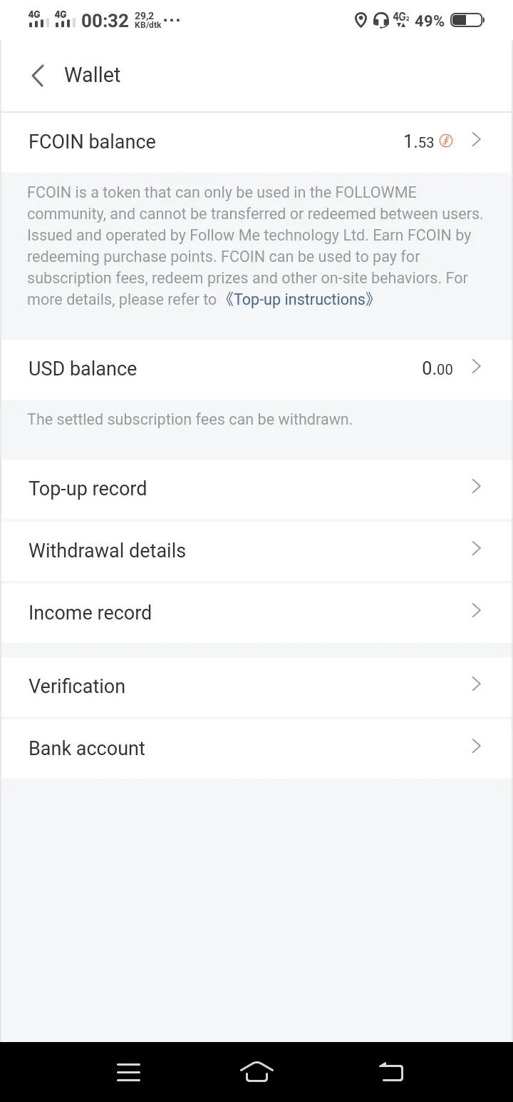
Task: Tap the FCOIN balance label
Action: point(92,141)
